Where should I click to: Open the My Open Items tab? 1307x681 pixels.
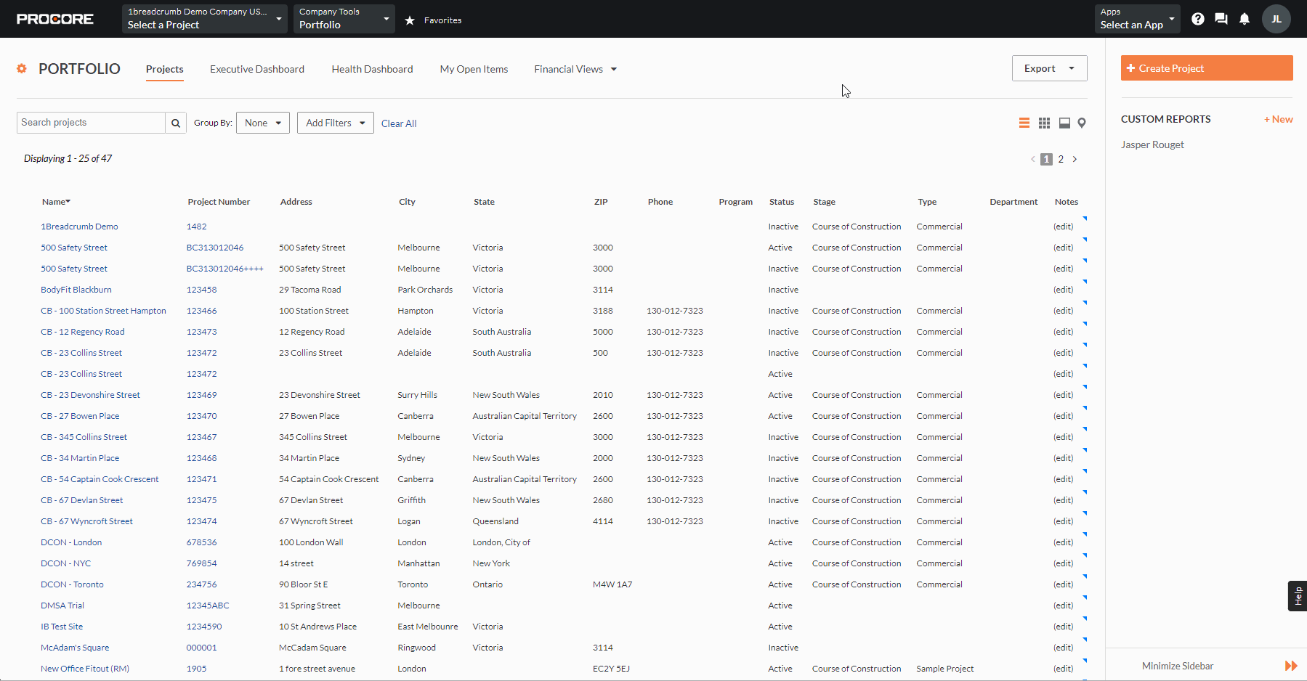click(474, 69)
